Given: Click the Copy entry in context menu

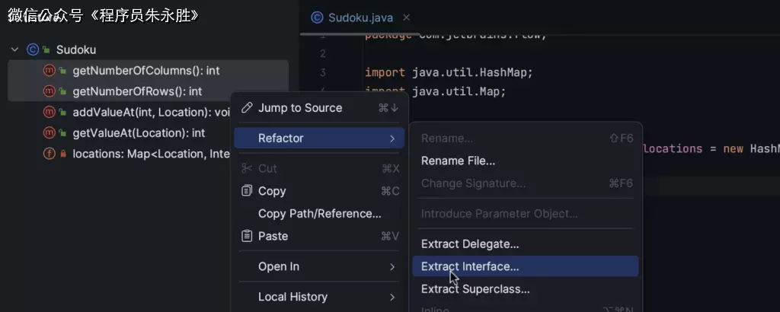Looking at the screenshot, I should pos(272,191).
